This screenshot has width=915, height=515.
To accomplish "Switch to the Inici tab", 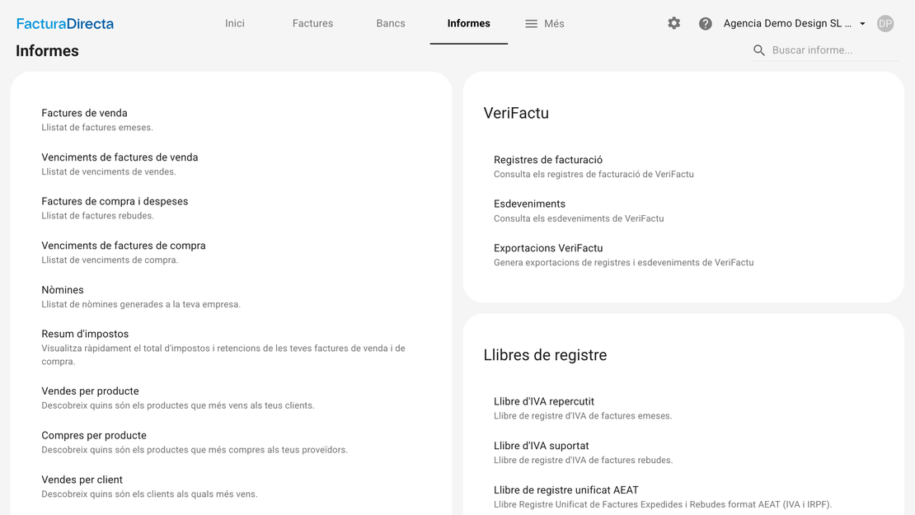I will click(x=235, y=24).
